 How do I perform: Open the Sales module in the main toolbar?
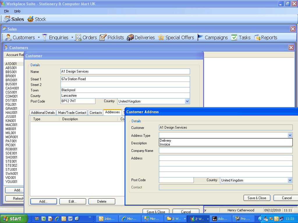14,19
